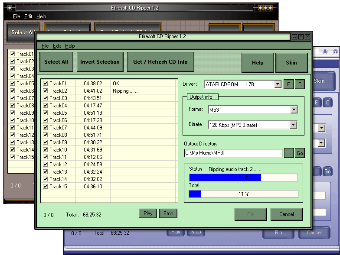Open Help menu in green window
Image resolution: width=340 pixels, height=255 pixels.
[x=70, y=46]
